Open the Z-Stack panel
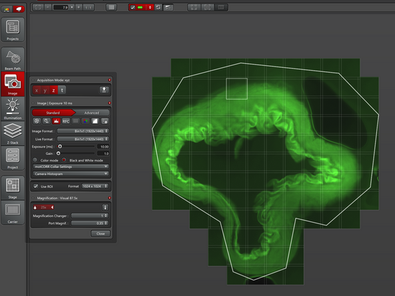 13,133
